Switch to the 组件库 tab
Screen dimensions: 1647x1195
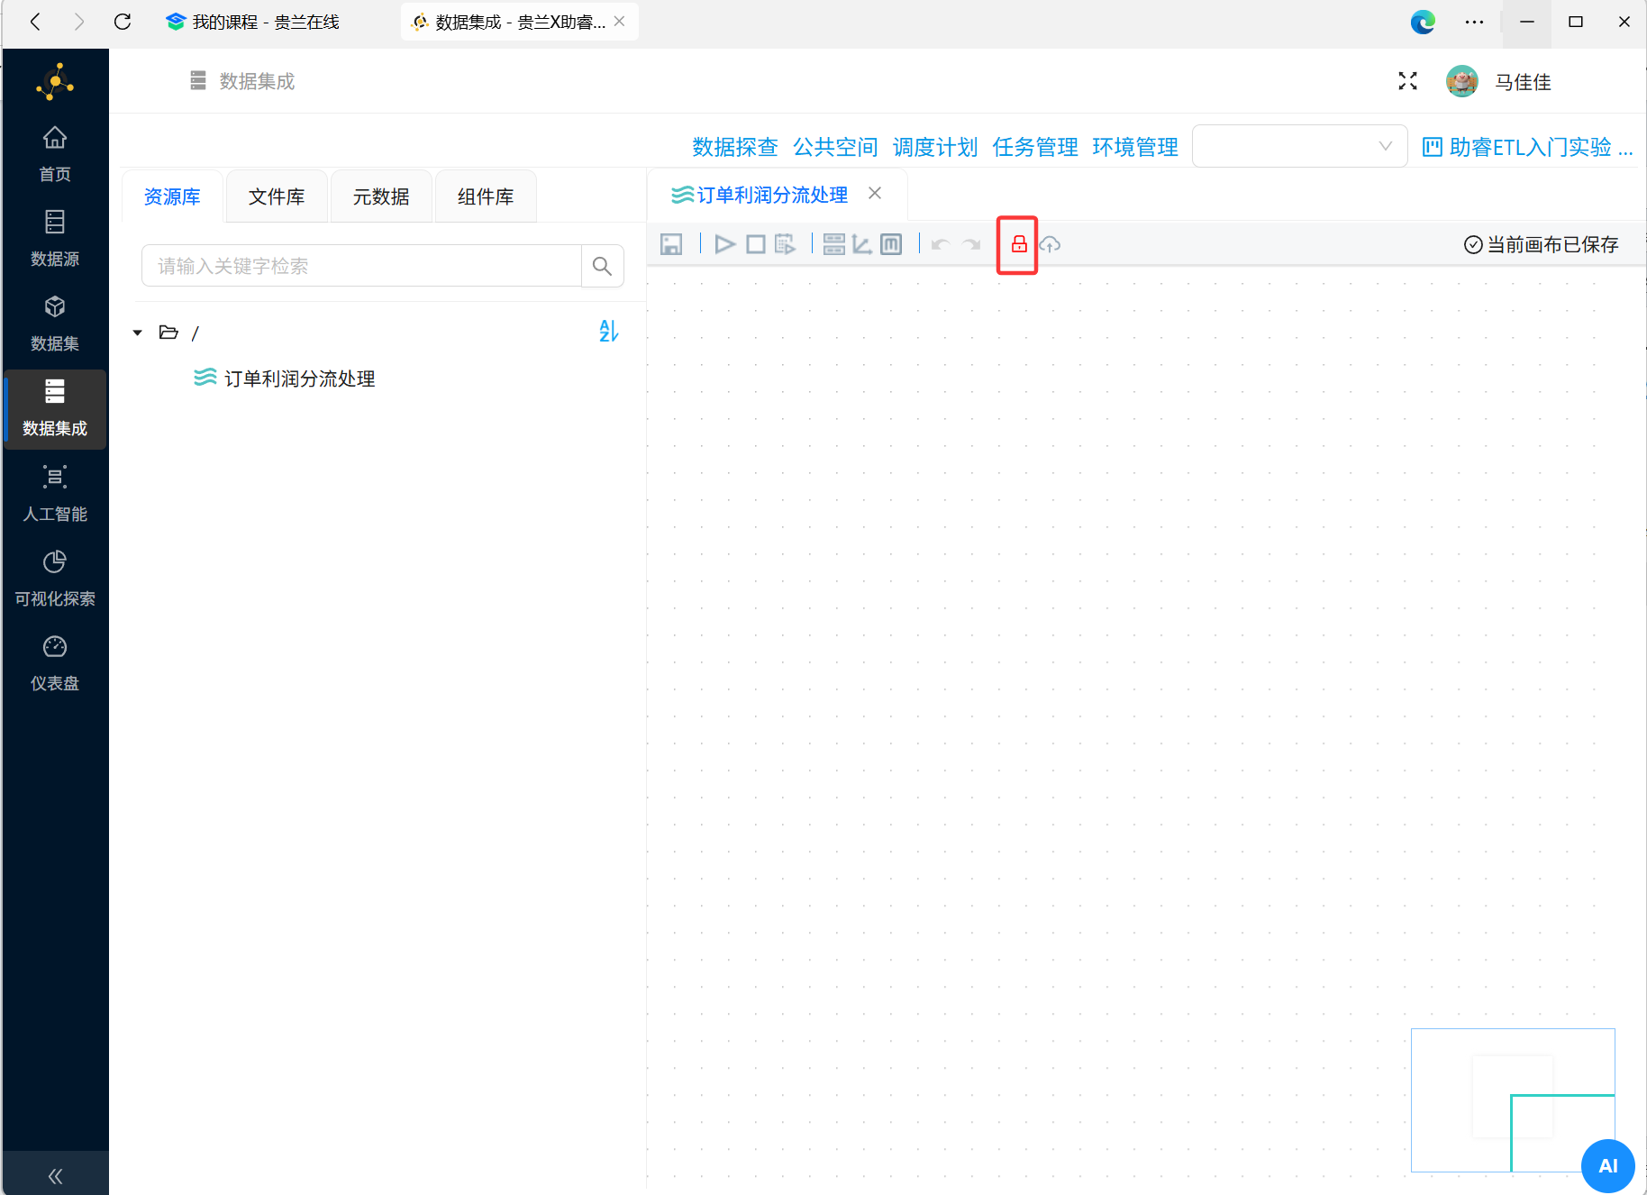(x=486, y=196)
